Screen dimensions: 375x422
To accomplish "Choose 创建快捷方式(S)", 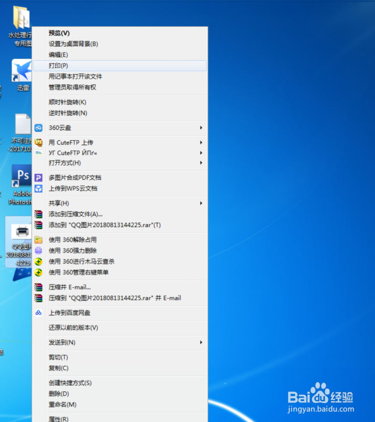I will click(120, 383).
